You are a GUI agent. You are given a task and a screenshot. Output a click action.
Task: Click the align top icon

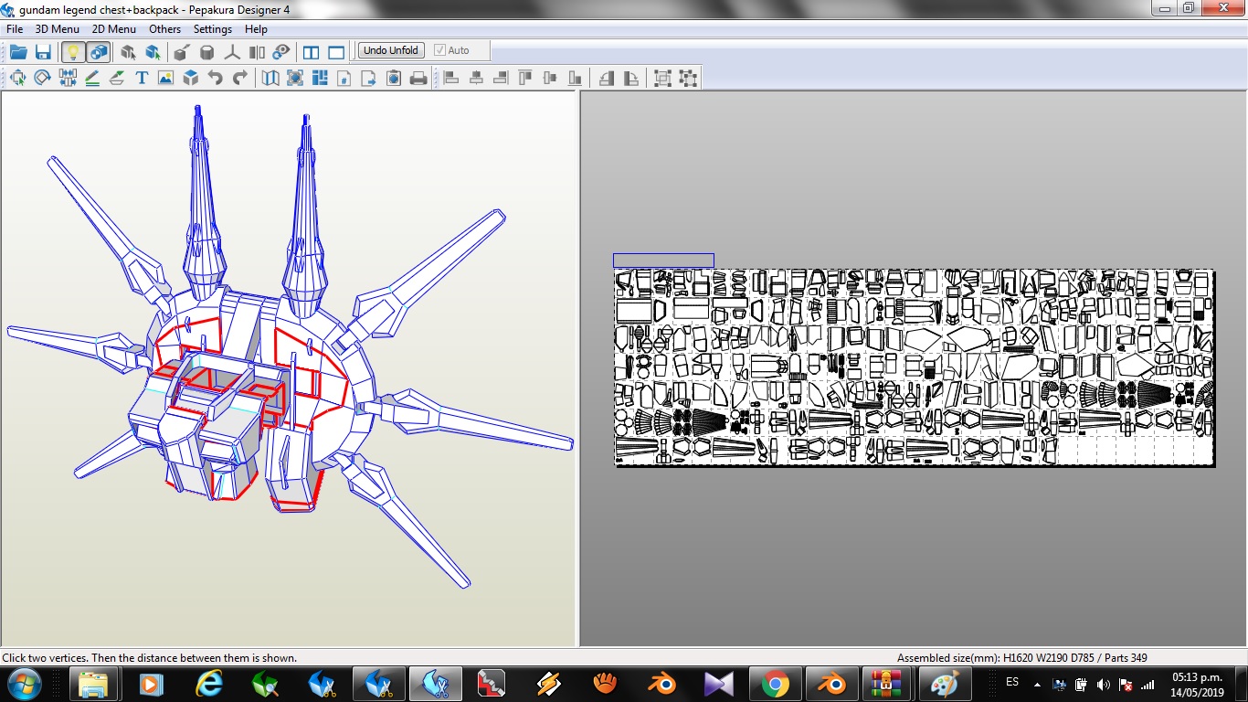(x=525, y=78)
